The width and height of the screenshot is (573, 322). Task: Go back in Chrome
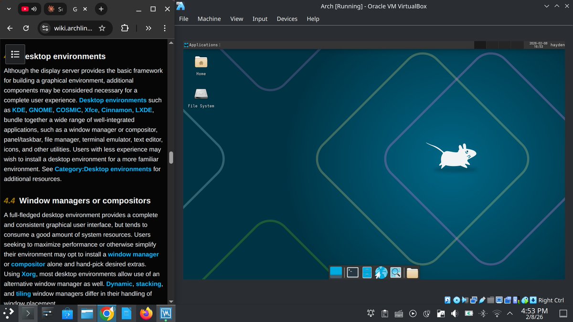point(10,28)
